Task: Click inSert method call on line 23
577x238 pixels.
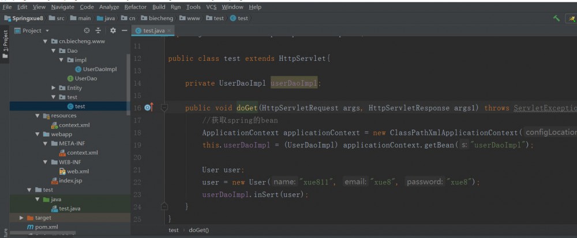Action: pos(267,194)
